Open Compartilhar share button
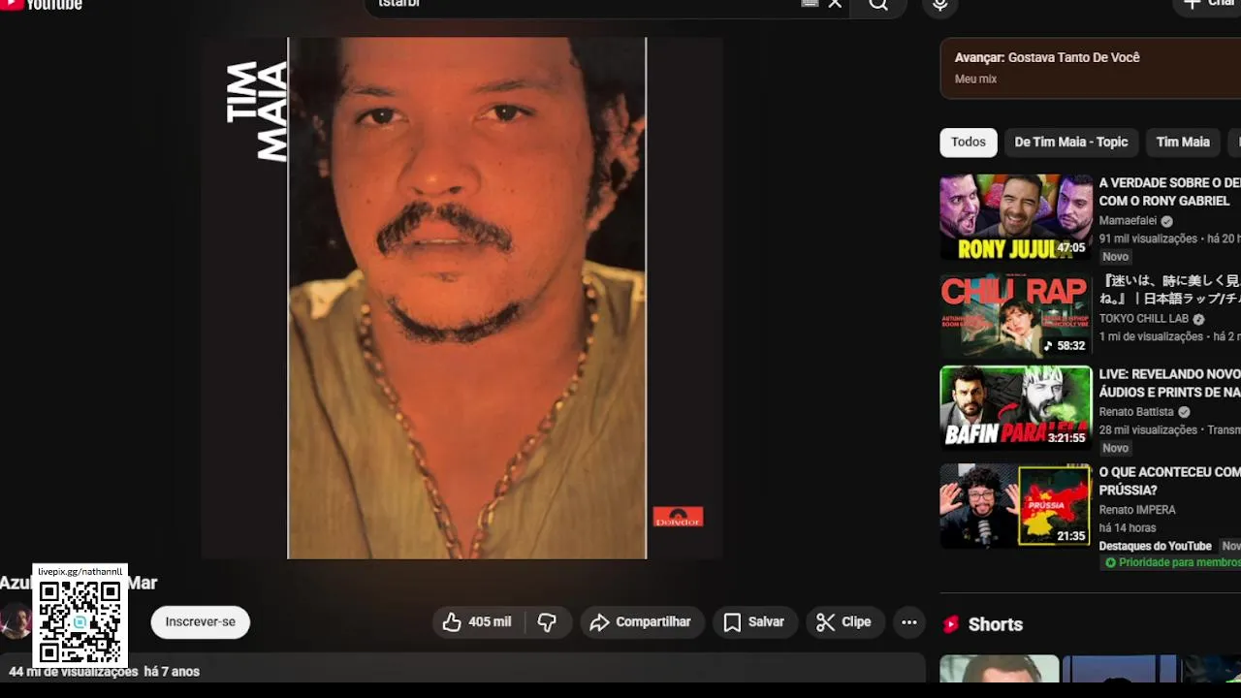The height and width of the screenshot is (698, 1241). click(x=641, y=622)
